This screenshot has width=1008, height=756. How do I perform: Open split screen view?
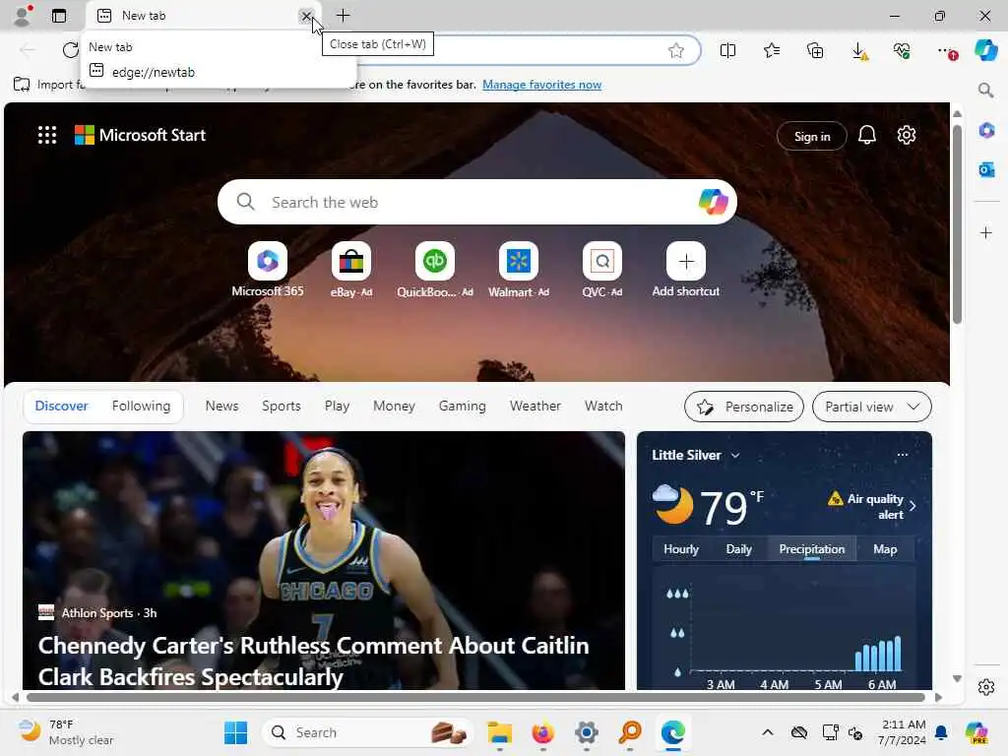pyautogui.click(x=727, y=50)
